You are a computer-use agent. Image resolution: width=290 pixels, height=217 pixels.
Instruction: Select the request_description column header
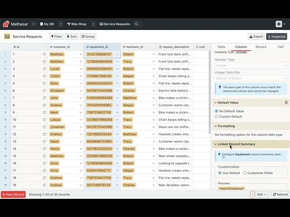(x=175, y=47)
